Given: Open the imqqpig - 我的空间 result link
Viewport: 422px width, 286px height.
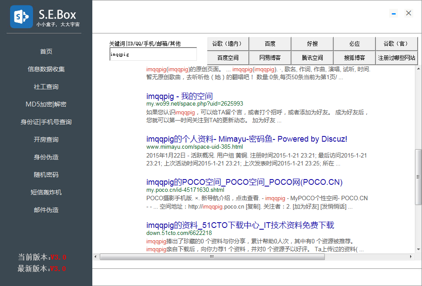Looking at the screenshot, I should tap(179, 96).
